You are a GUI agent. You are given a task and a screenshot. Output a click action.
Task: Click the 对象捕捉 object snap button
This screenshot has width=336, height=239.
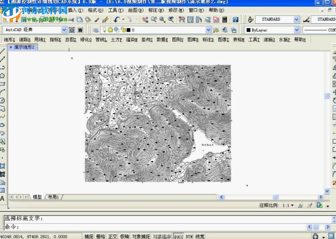tap(141, 236)
